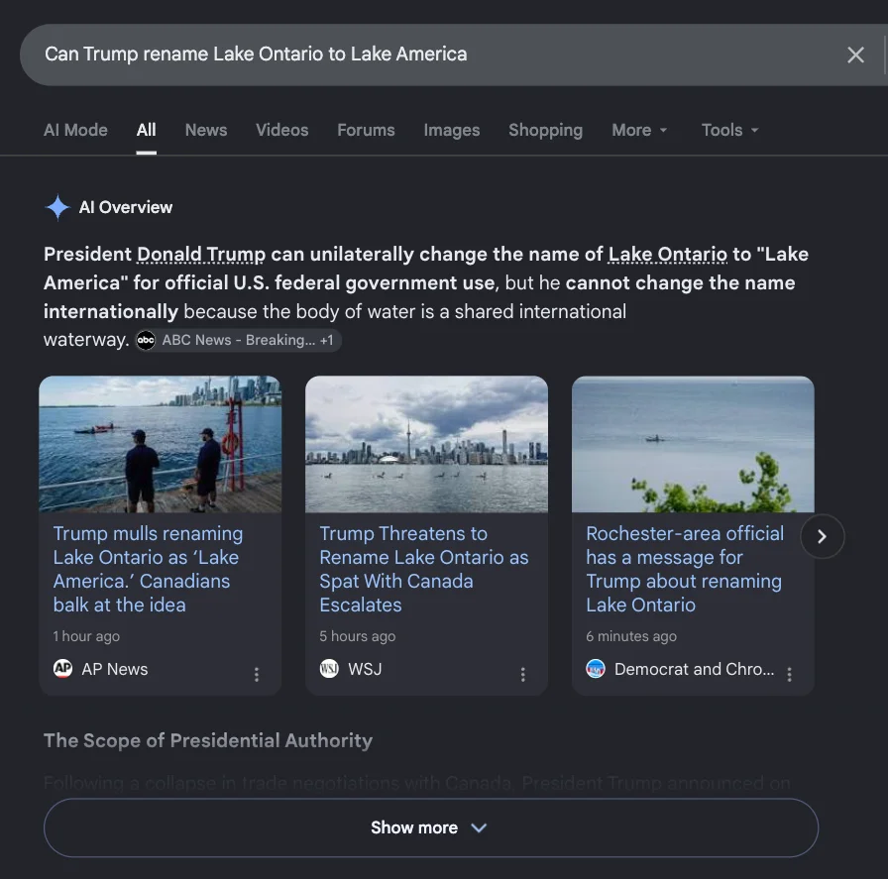888x879 pixels.
Task: Click the WSJ logo icon
Action: point(329,668)
